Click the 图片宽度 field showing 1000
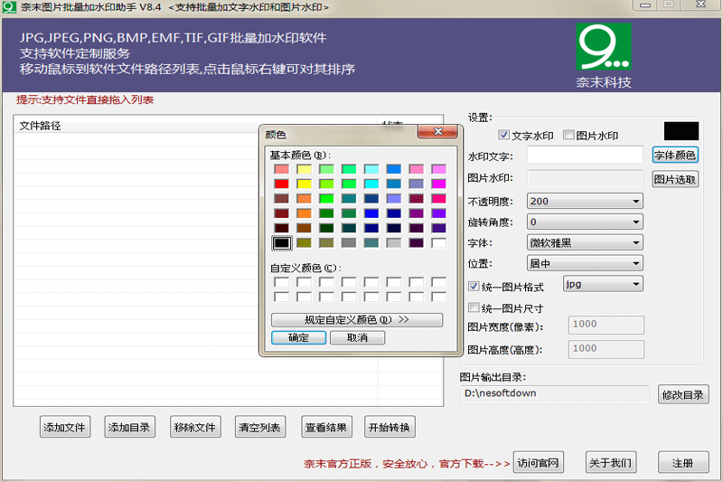The height and width of the screenshot is (482, 723). pos(606,325)
